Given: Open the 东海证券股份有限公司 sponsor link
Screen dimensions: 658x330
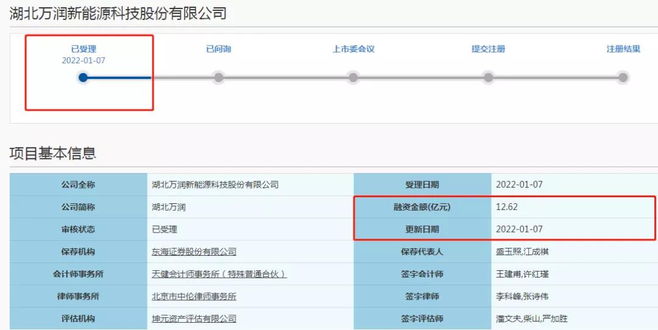Looking at the screenshot, I should [x=194, y=251].
